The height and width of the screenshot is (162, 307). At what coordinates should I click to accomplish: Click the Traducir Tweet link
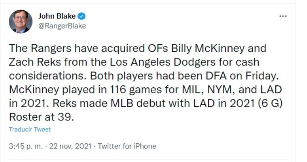tap(30, 129)
